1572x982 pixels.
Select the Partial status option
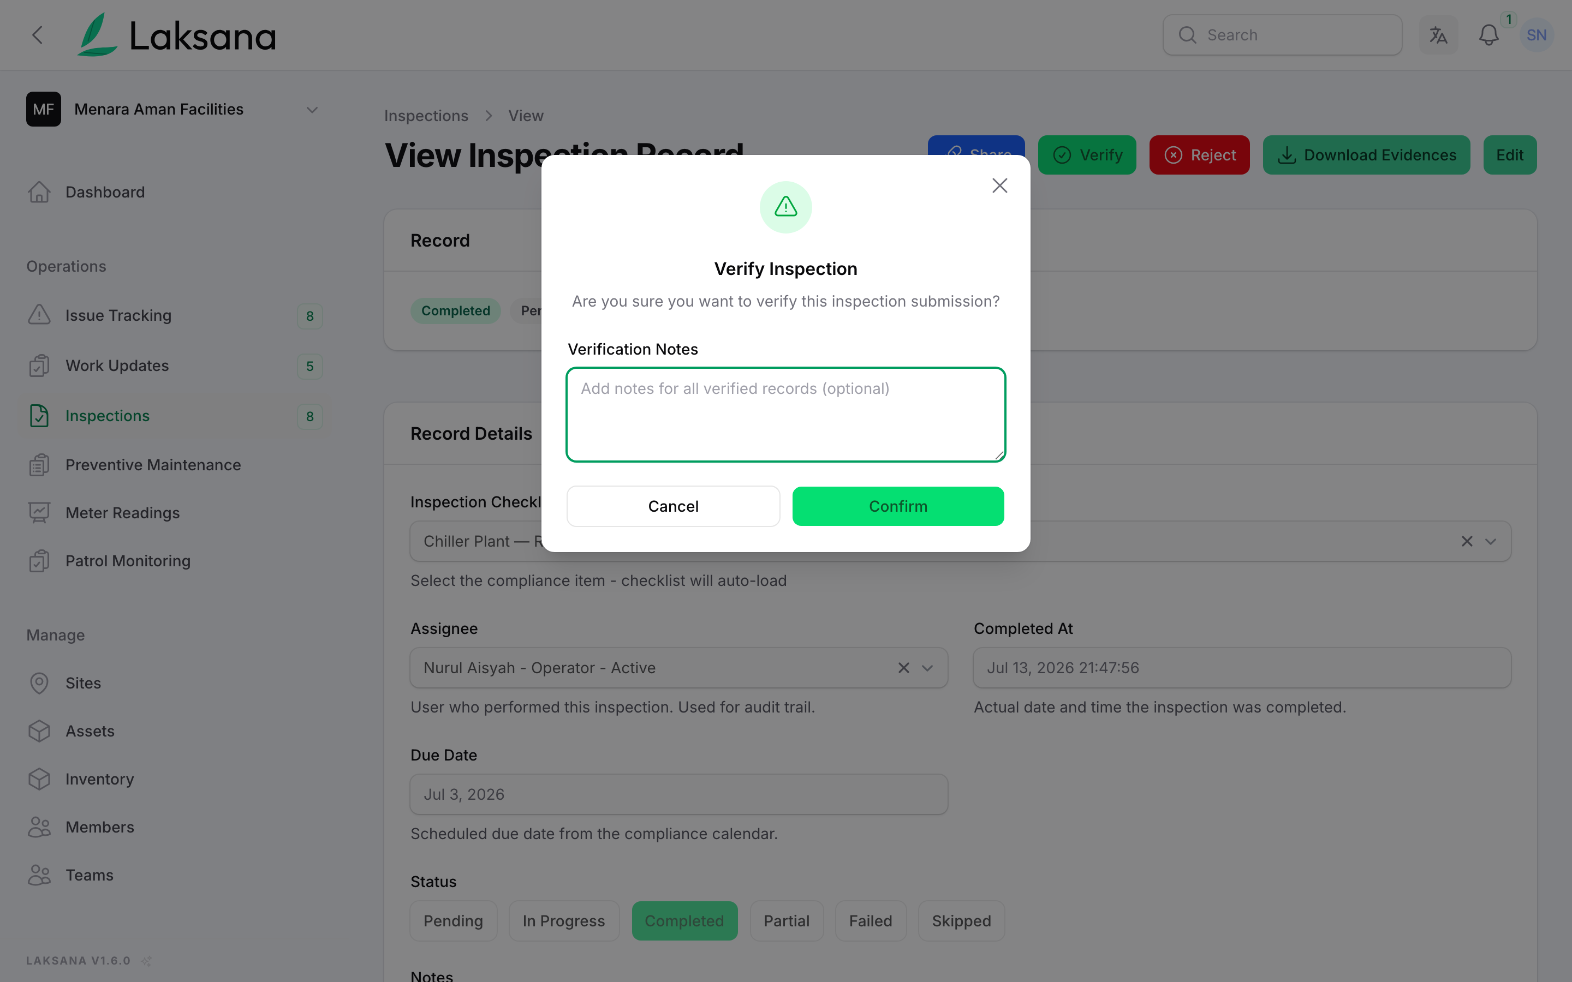coord(787,921)
